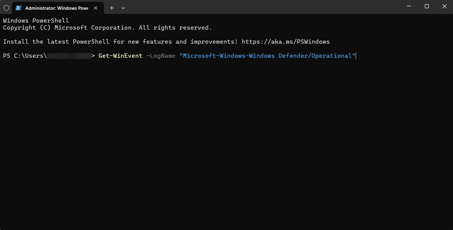
Task: Click the -LogName parameter
Action: [x=161, y=56]
